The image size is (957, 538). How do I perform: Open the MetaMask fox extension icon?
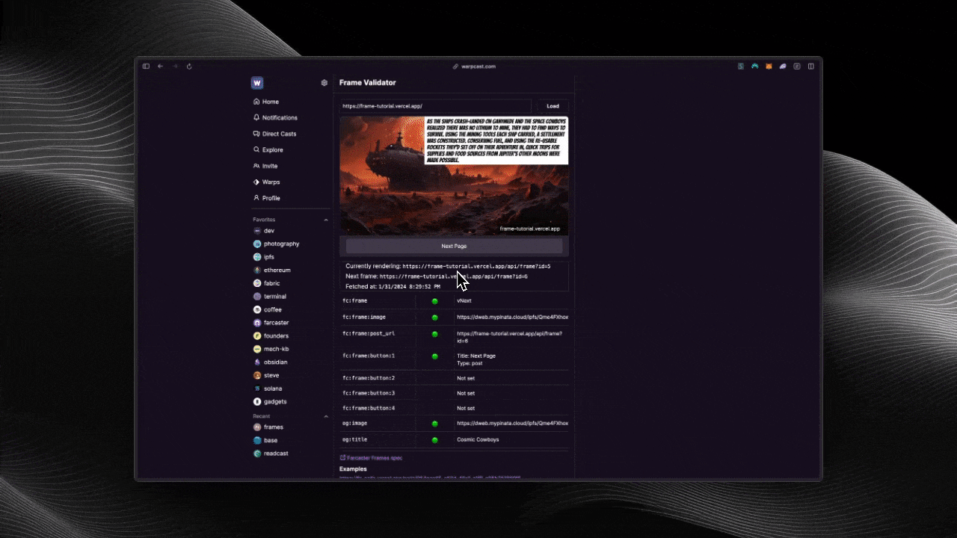(769, 67)
